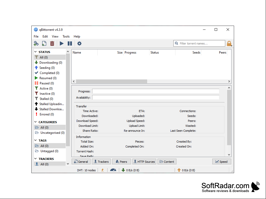Toggle alternative speed limits speedometer icon
The image size is (266, 199).
113,170
